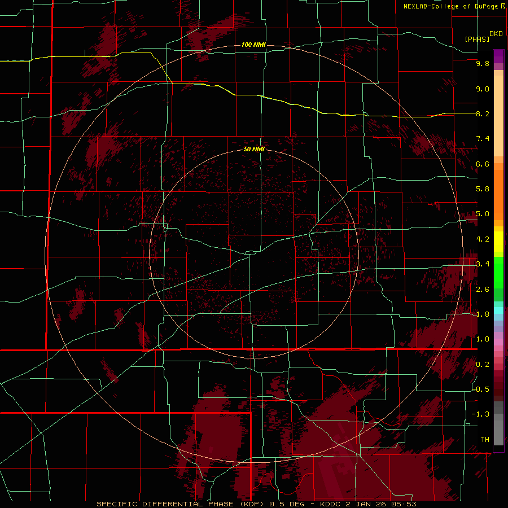Screen dimensions: 508x508
Task: Select the -1.3 legend value
Action: 481,414
